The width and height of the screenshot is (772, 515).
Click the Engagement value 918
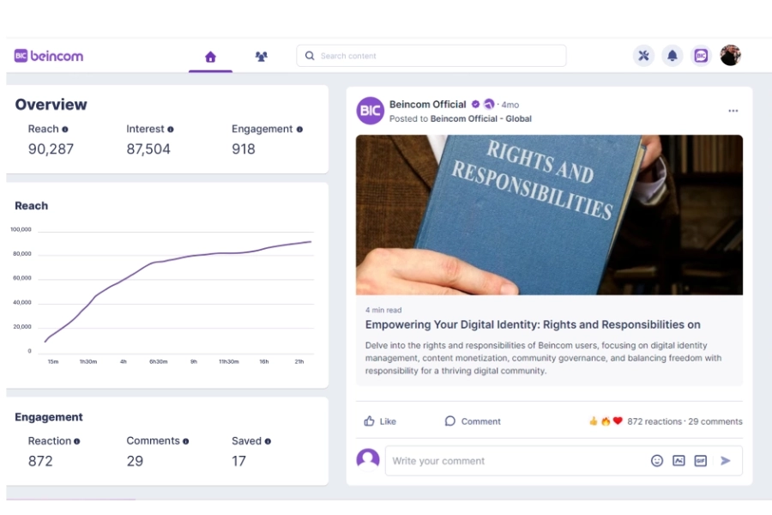(x=244, y=149)
